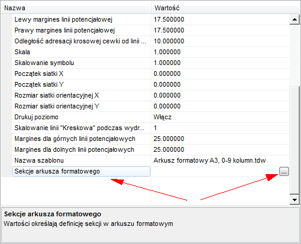Edit the Początek siatki Y value
This screenshot has height=244, width=301.
(x=220, y=85)
